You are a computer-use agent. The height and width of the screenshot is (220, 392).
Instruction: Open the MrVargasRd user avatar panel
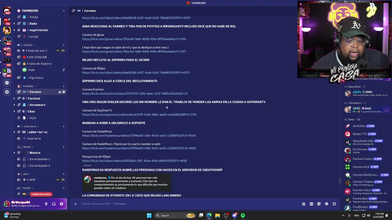click(23, 204)
